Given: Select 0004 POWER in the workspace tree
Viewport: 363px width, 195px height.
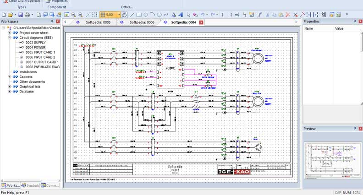Looking at the screenshot, I should pos(35,48).
